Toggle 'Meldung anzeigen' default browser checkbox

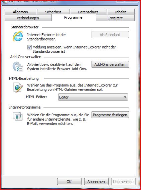point(29,47)
